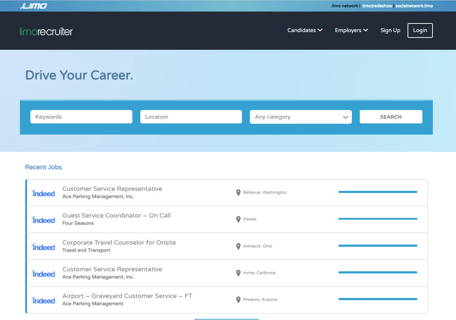
Task: Click the Recent Jobs heading
Action: pos(43,167)
